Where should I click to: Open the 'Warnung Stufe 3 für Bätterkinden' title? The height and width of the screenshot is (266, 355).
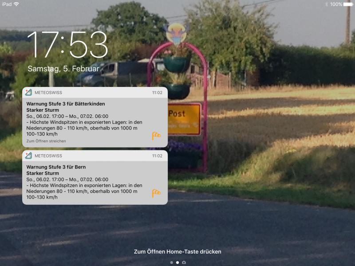66,104
